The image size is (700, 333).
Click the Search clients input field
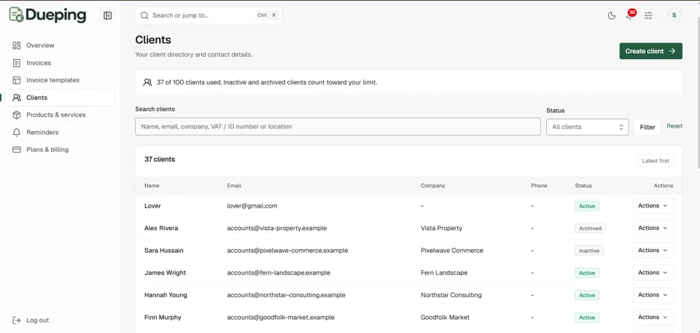(x=338, y=126)
